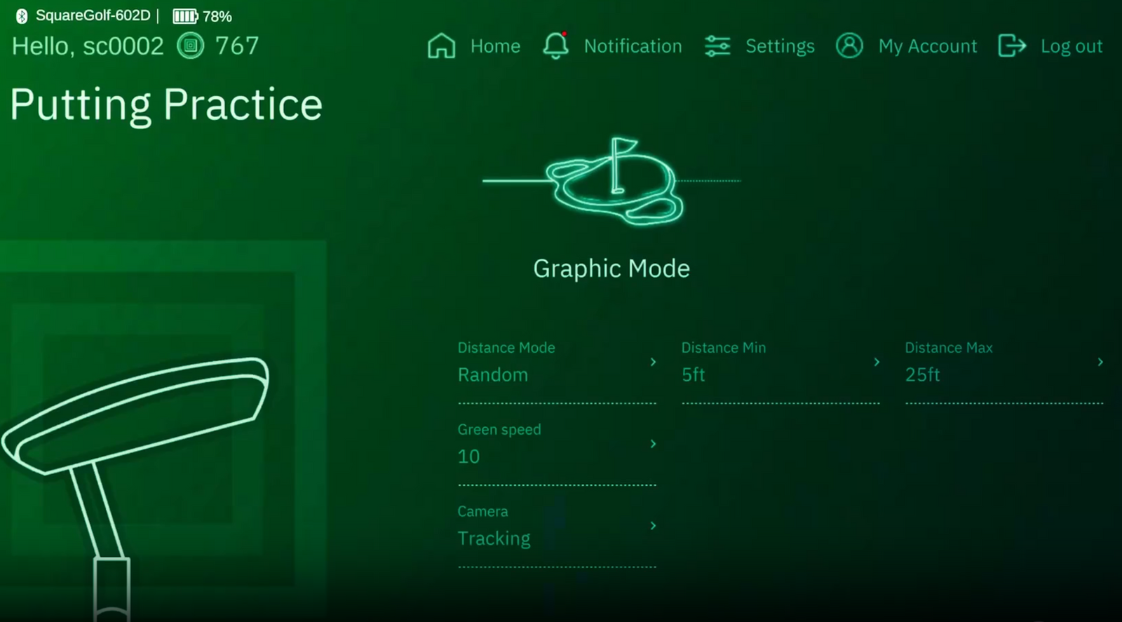
Task: Open the Green speed chevron
Action: point(653,444)
